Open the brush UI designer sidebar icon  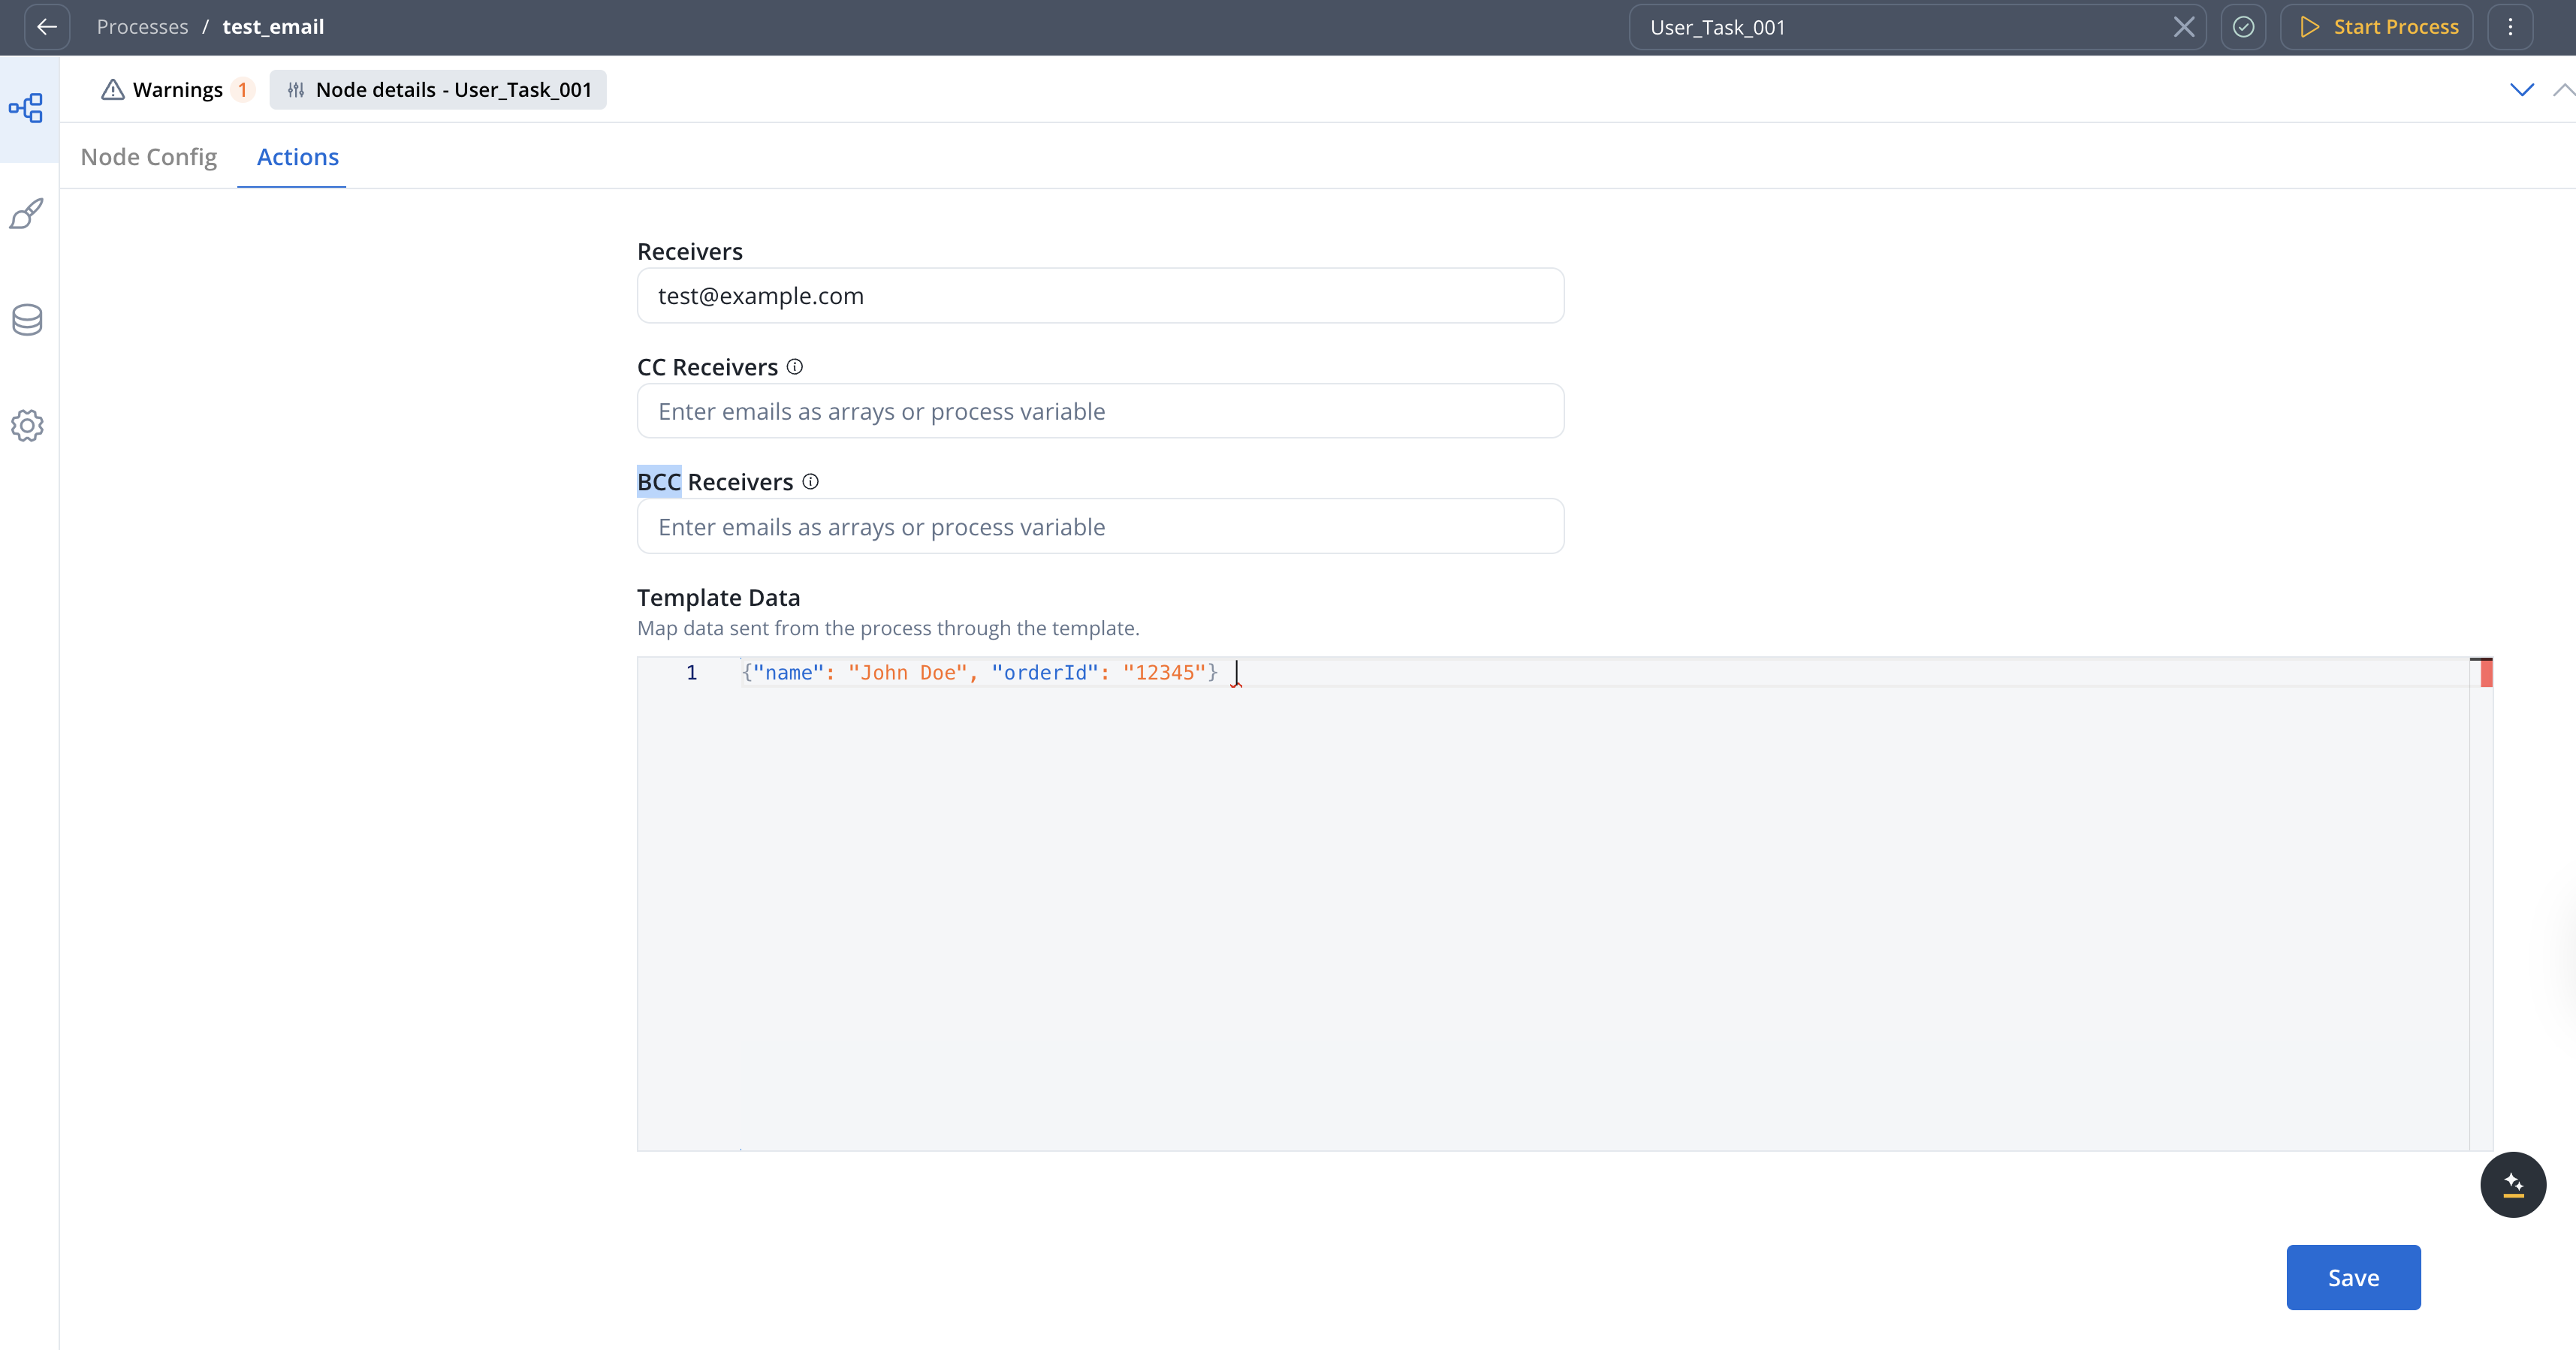[27, 214]
